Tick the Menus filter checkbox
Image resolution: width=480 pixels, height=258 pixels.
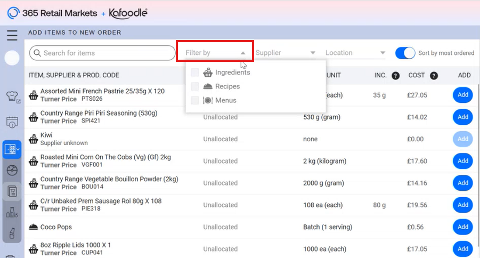coord(194,100)
